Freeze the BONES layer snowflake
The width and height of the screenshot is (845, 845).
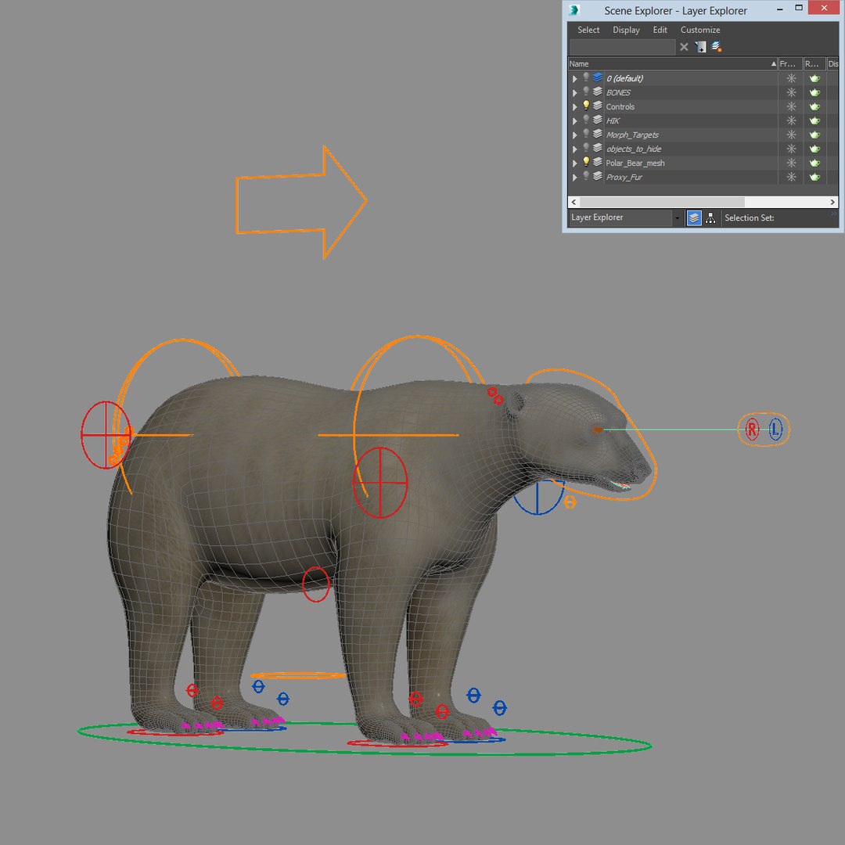790,92
